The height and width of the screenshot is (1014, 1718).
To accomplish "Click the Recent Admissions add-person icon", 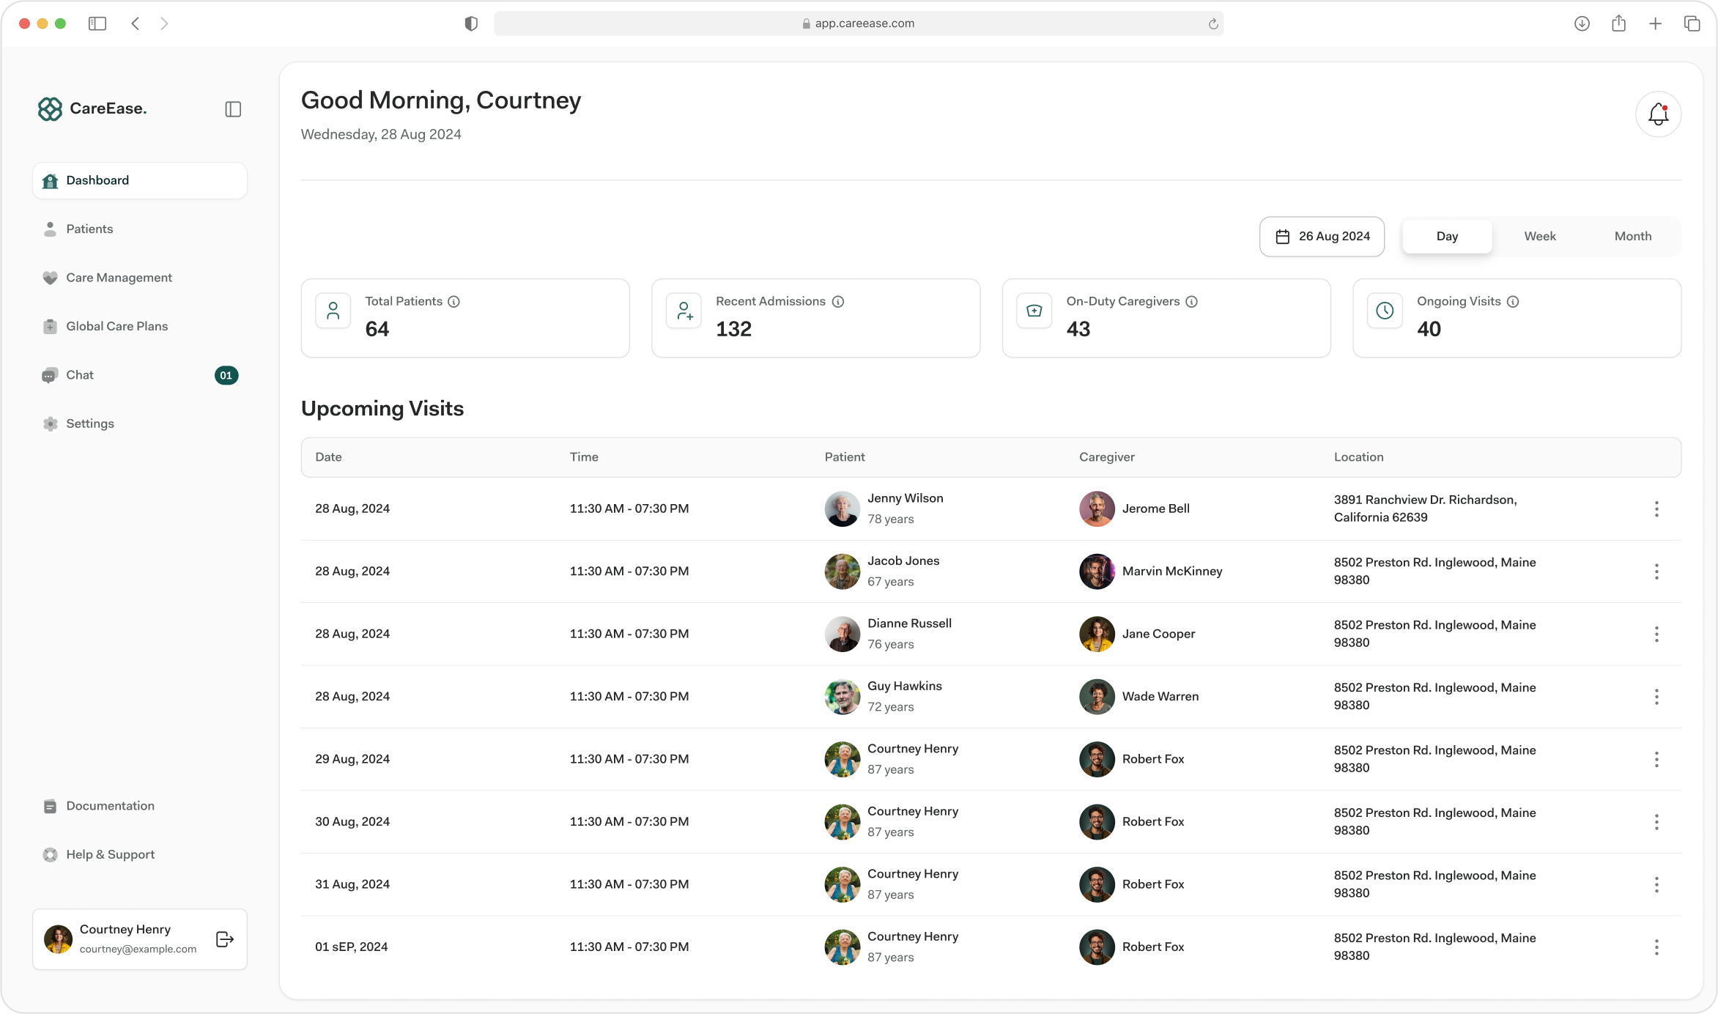I will (x=684, y=311).
